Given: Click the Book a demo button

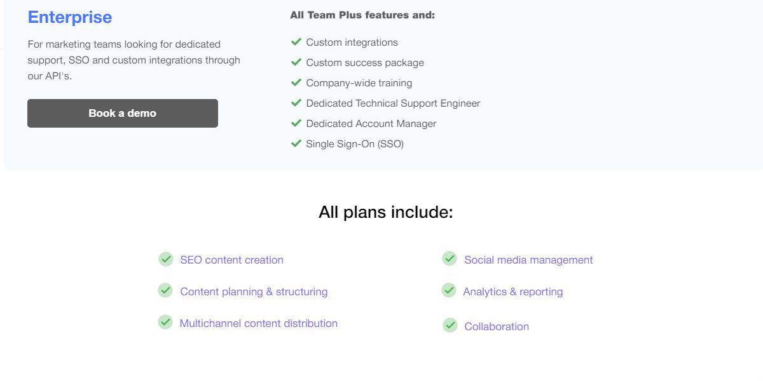Looking at the screenshot, I should 123,113.
